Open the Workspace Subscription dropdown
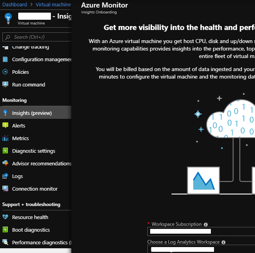 (x=201, y=232)
